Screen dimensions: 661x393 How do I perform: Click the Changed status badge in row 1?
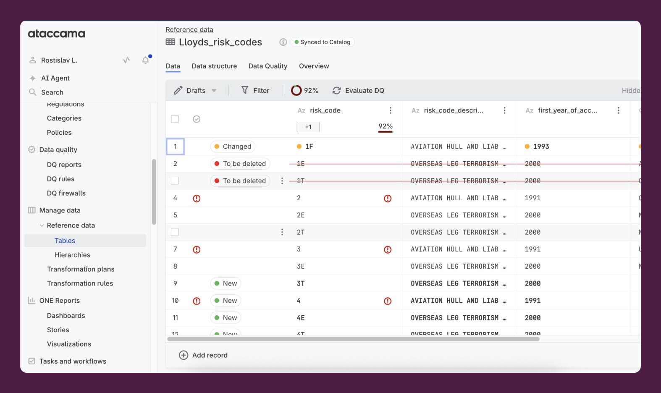[233, 147]
